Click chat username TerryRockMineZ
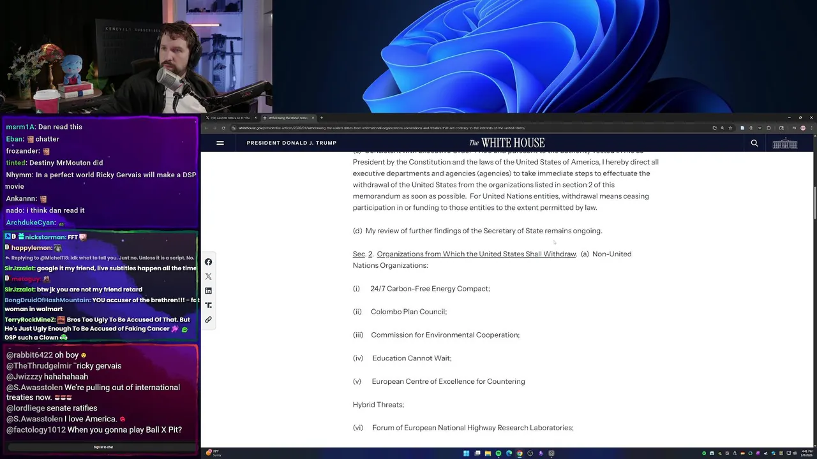 click(30, 319)
